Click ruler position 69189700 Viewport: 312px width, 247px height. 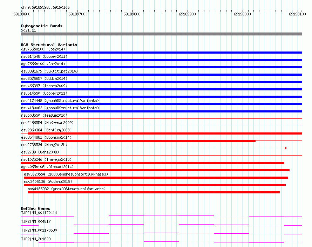77,14
